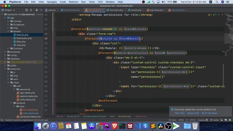This screenshot has height=131, width=233.
Task: Open the Tools menu
Action: pos(92,2)
